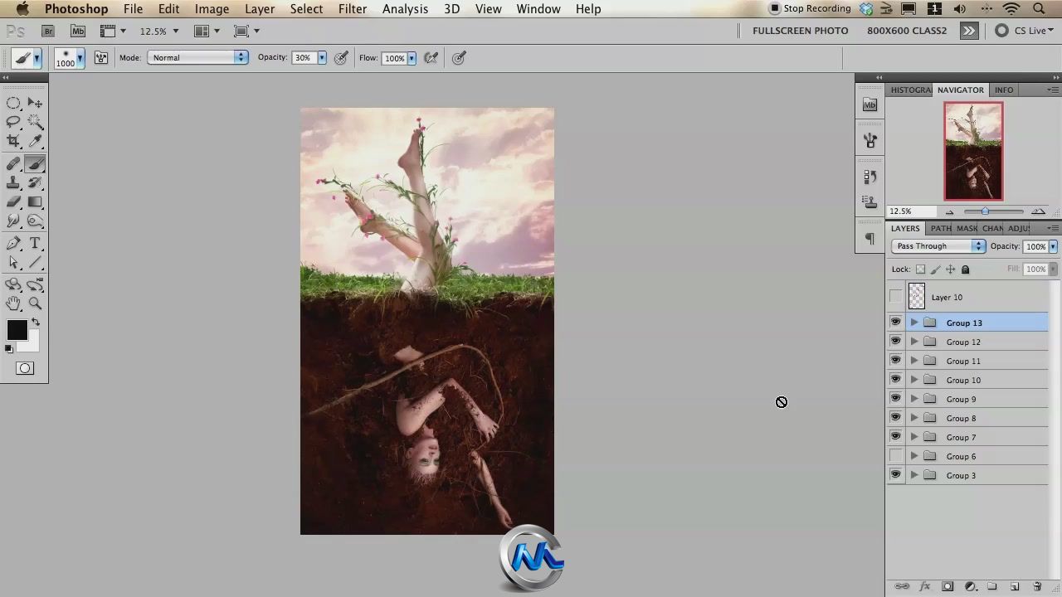Open the Flow slider dropdown

[x=412, y=58]
